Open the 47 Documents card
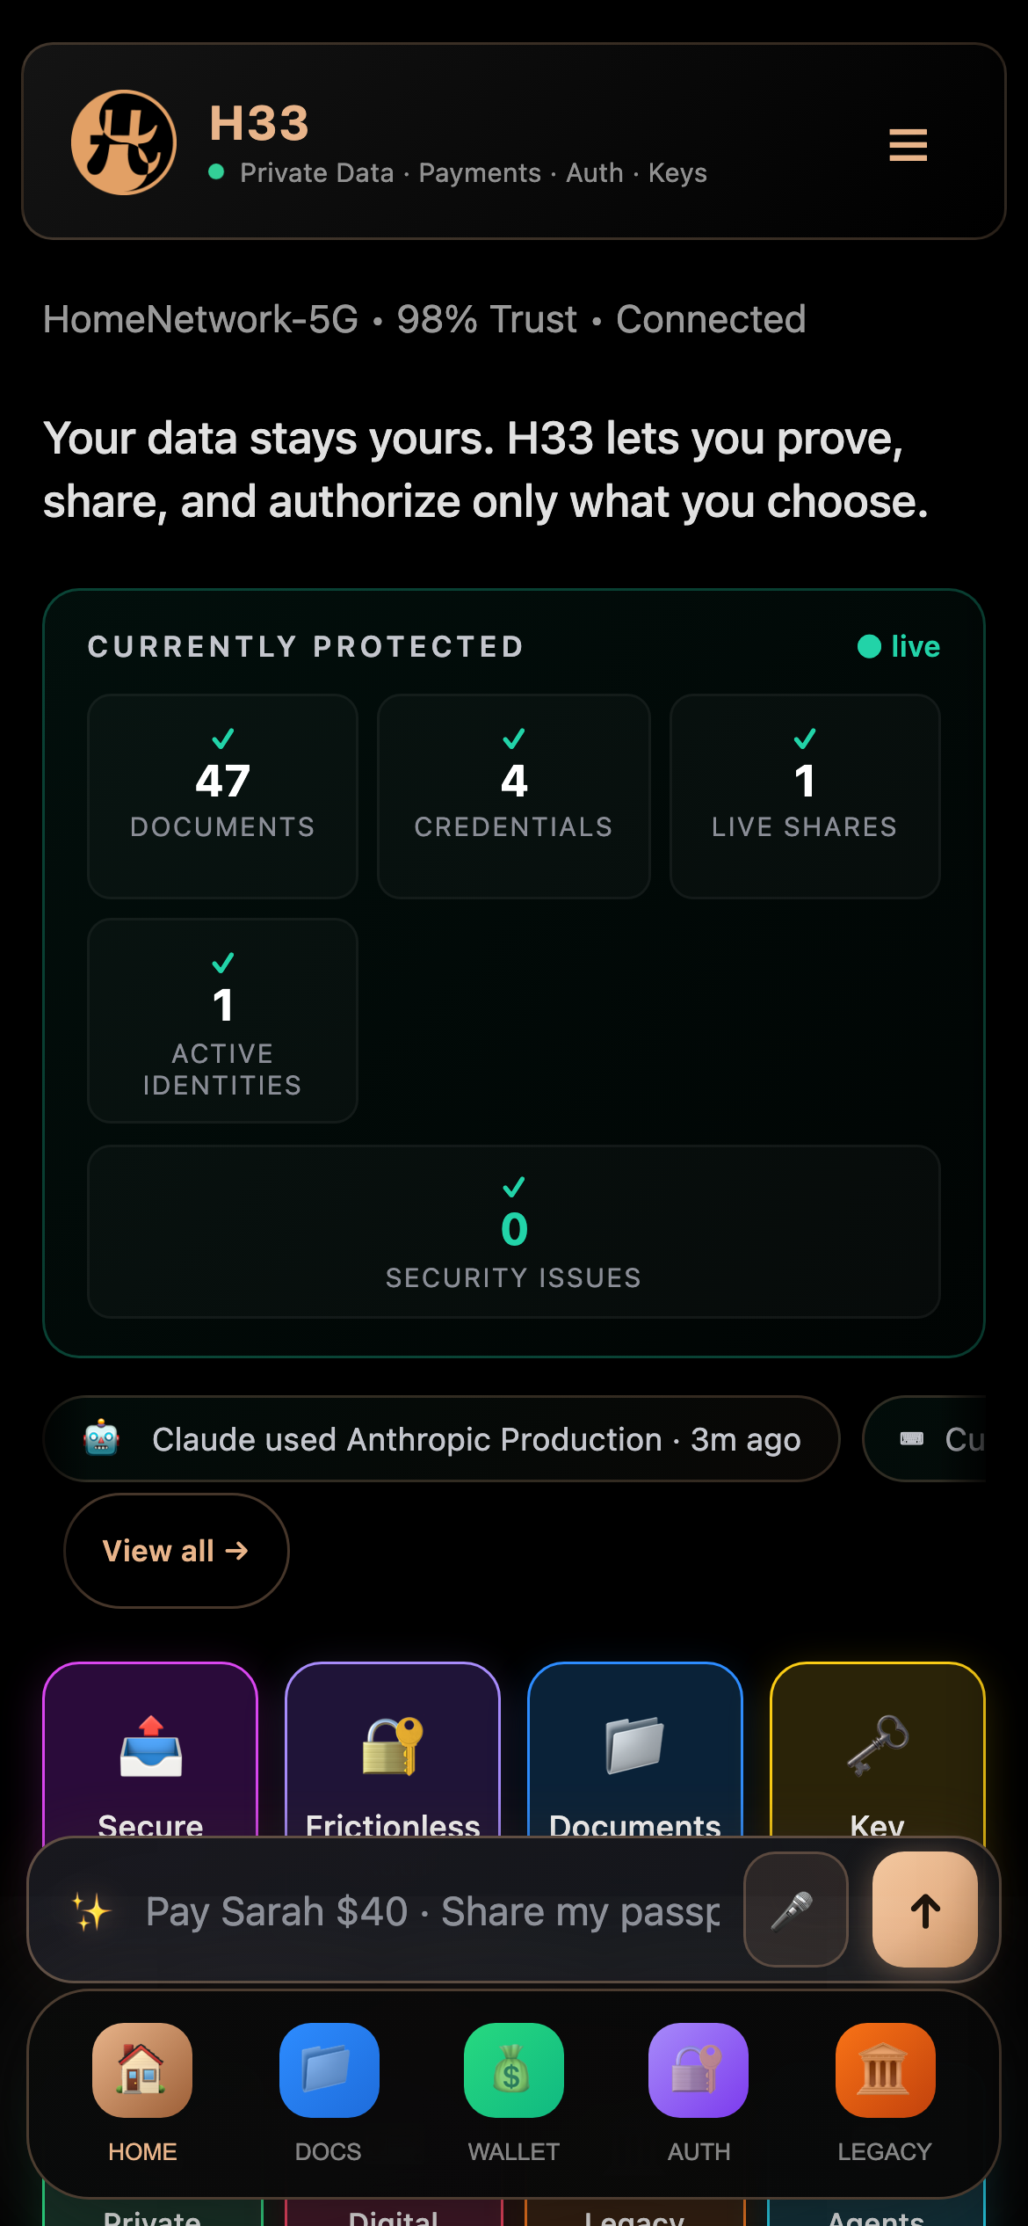The width and height of the screenshot is (1028, 2226). point(222,796)
